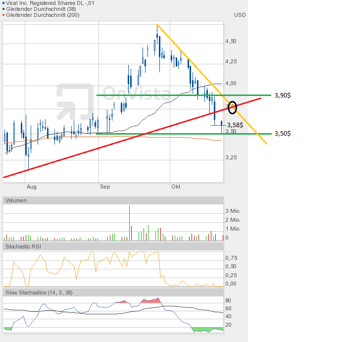Click the 40 Slow Stochastics axis label

228,316
